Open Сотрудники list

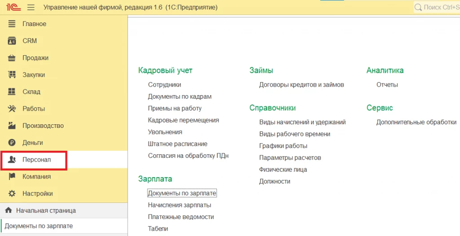[x=164, y=85]
